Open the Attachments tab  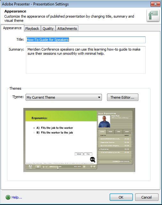pyautogui.click(x=67, y=29)
